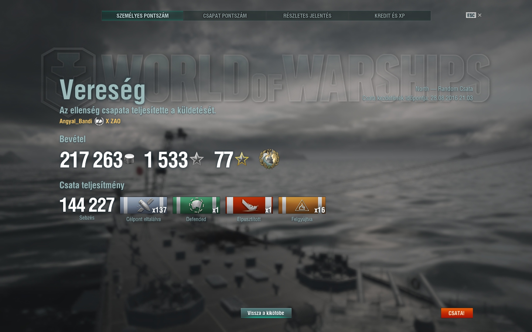Switch to the Csapat pontszám tab

tap(225, 15)
